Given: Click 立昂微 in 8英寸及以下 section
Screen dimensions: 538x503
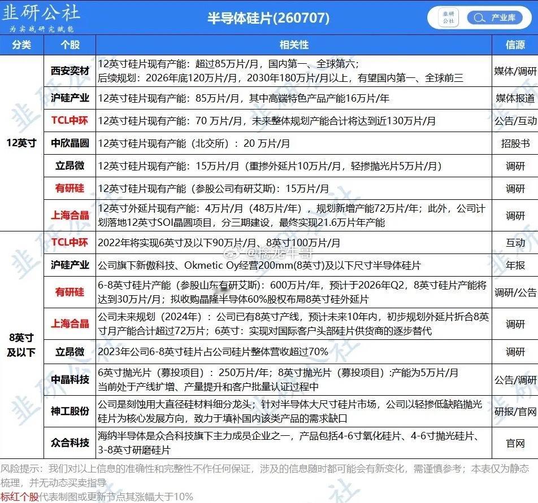Looking at the screenshot, I should point(70,352).
